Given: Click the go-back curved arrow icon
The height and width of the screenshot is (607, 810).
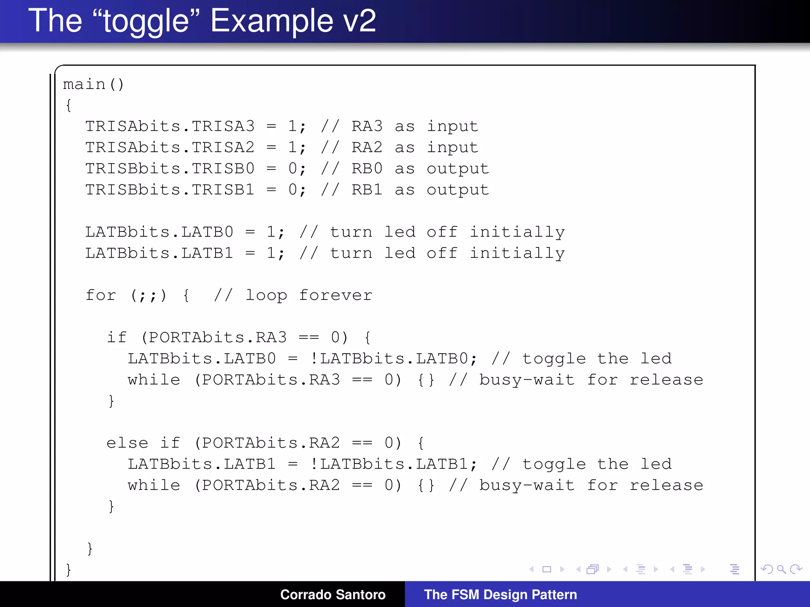Looking at the screenshot, I should coord(766,569).
